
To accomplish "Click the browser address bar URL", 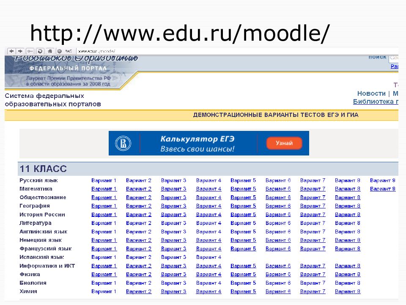I will coord(96,51).
